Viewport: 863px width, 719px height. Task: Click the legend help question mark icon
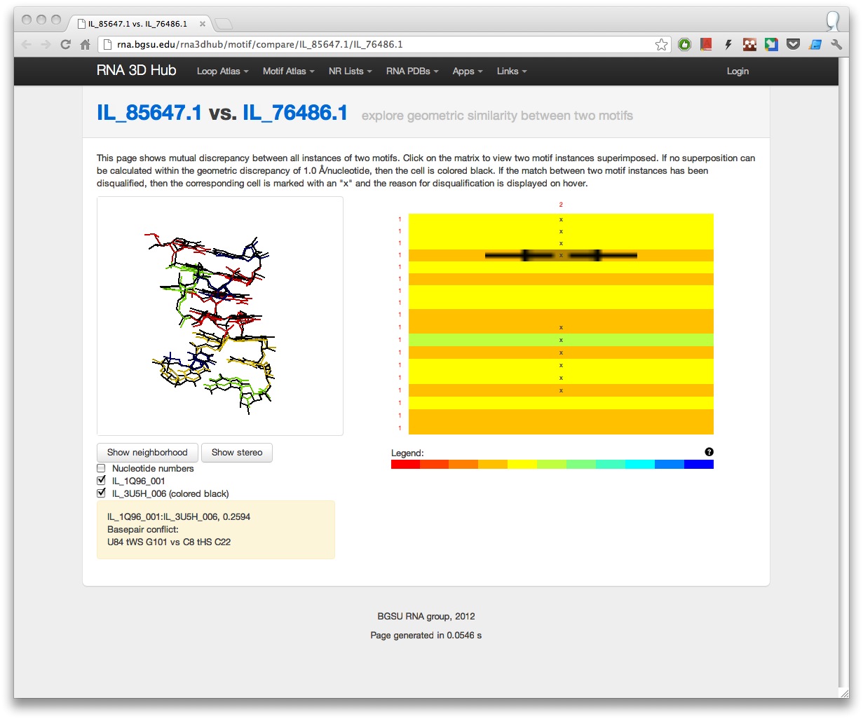point(709,452)
